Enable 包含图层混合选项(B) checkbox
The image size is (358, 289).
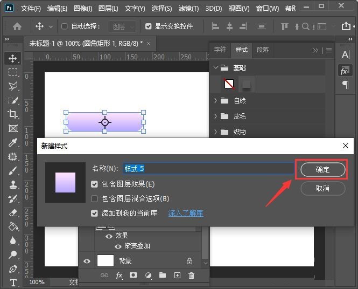94,198
